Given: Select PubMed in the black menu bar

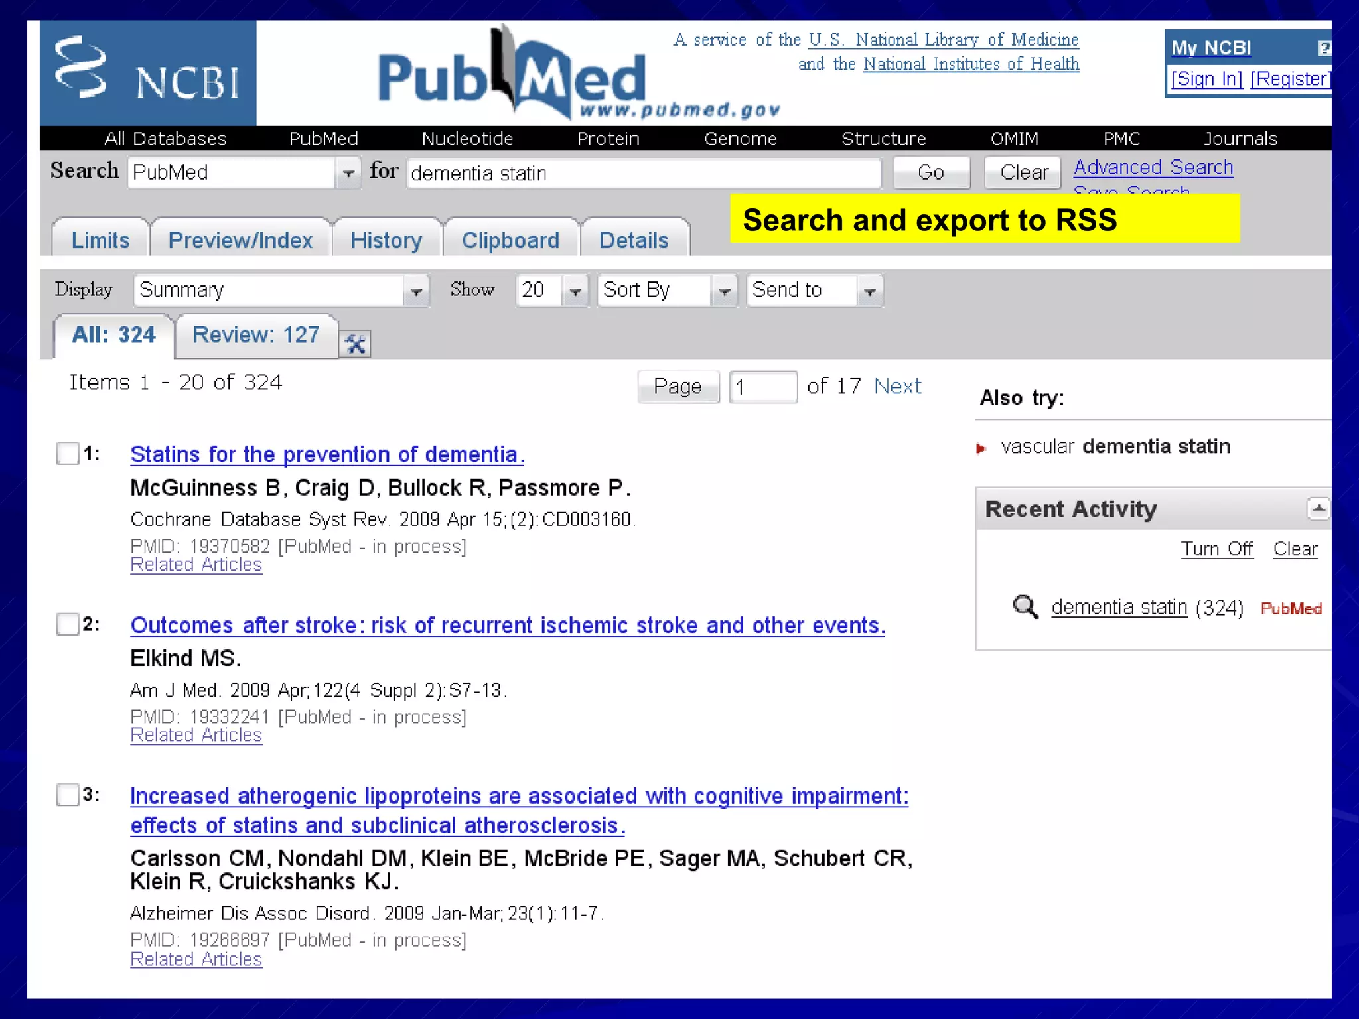Looking at the screenshot, I should [x=324, y=139].
